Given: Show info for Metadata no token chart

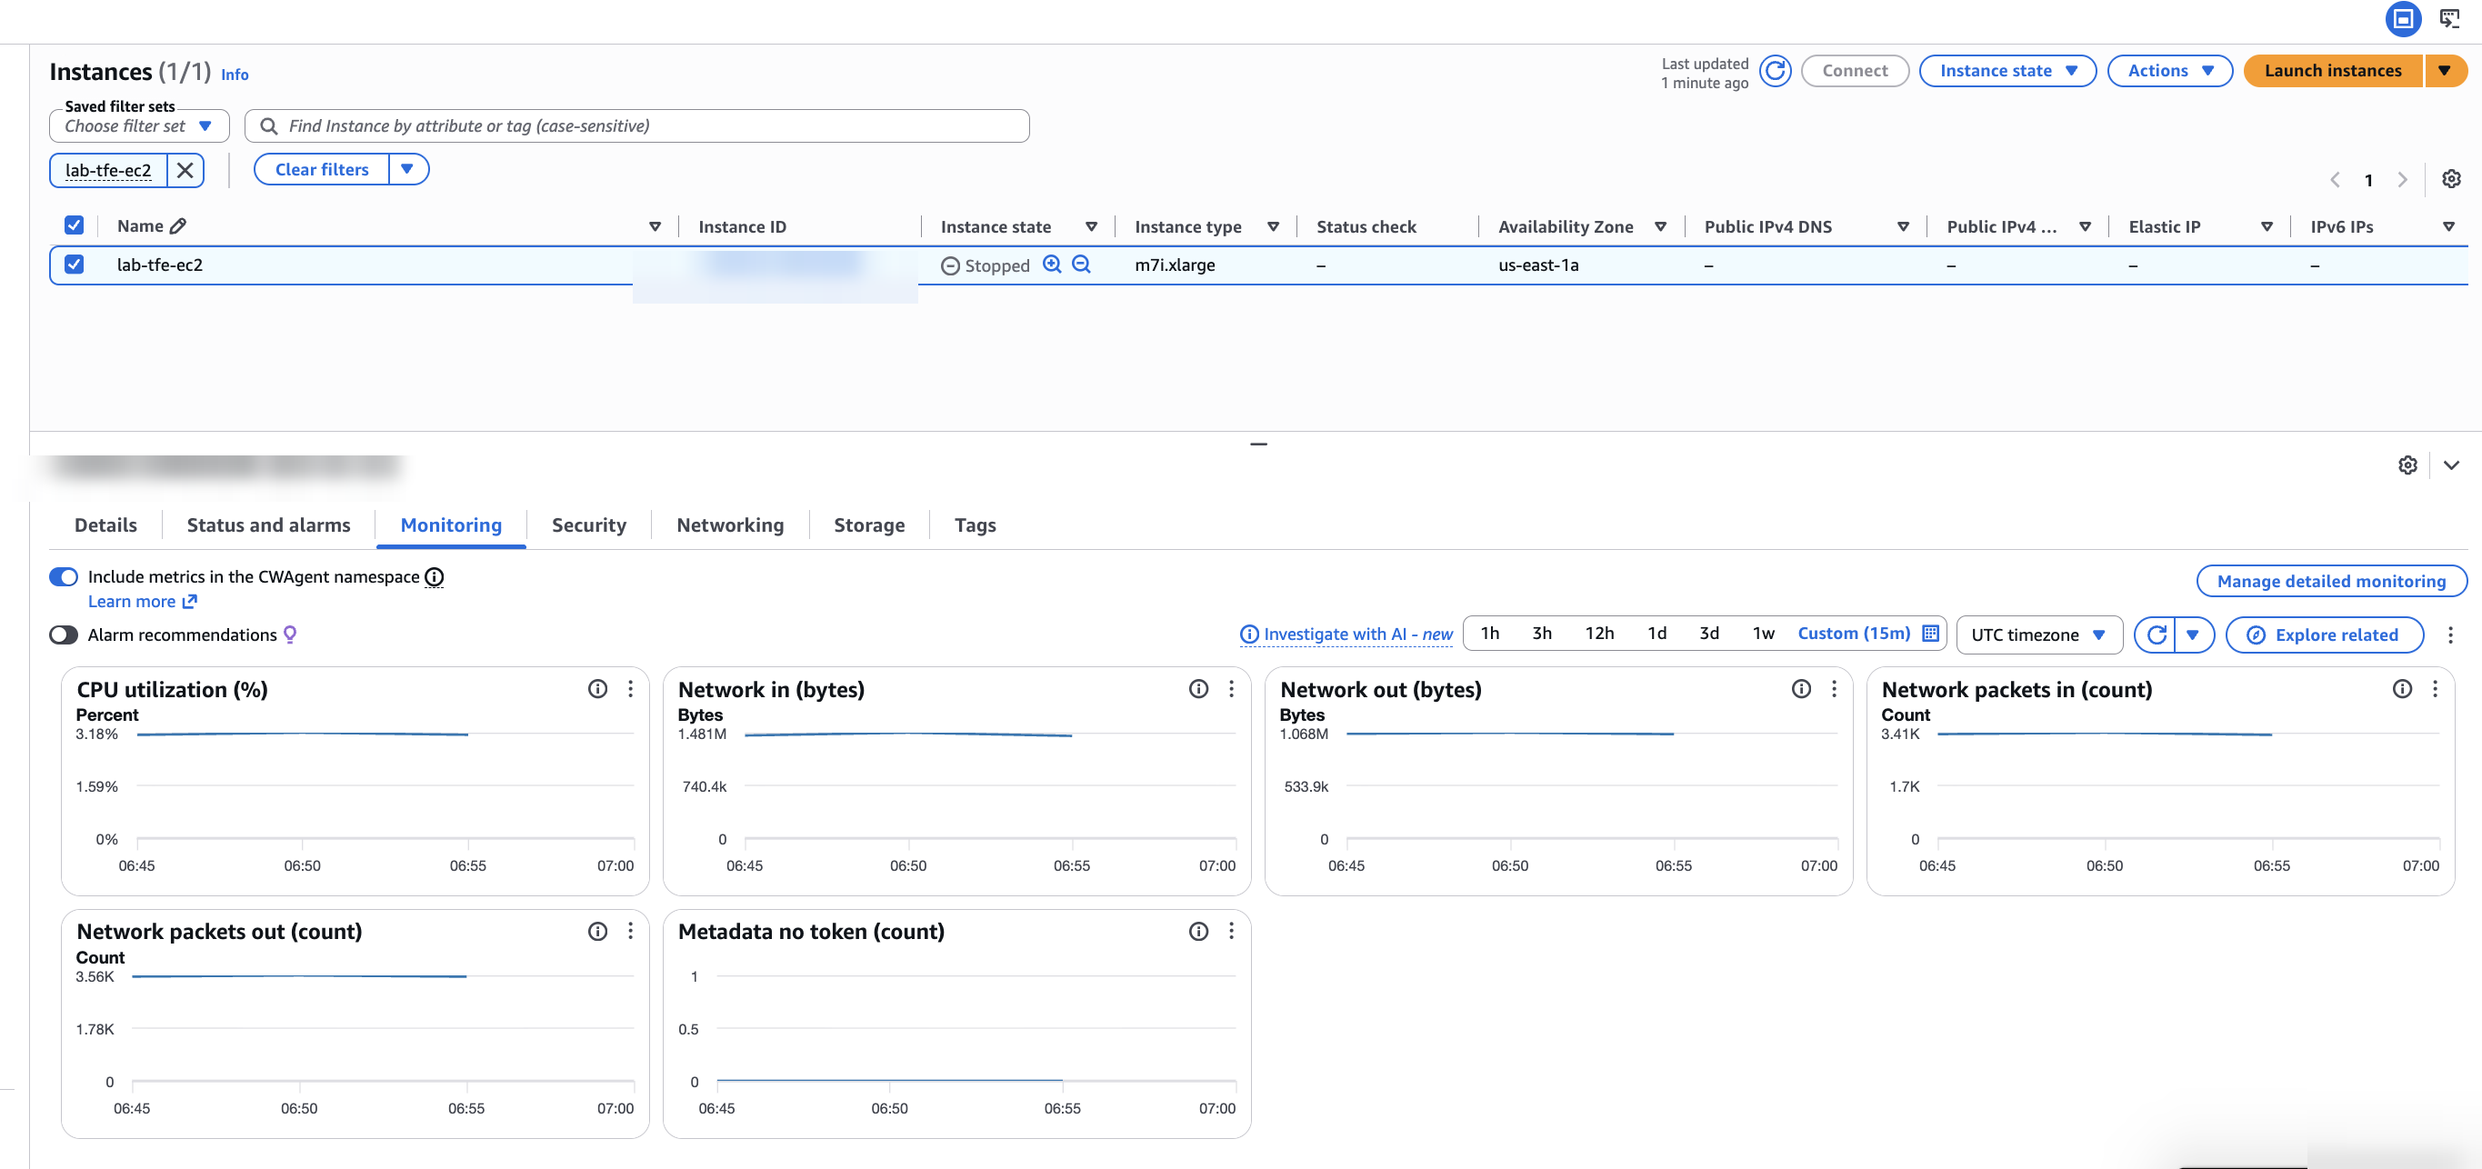Looking at the screenshot, I should 1198,931.
